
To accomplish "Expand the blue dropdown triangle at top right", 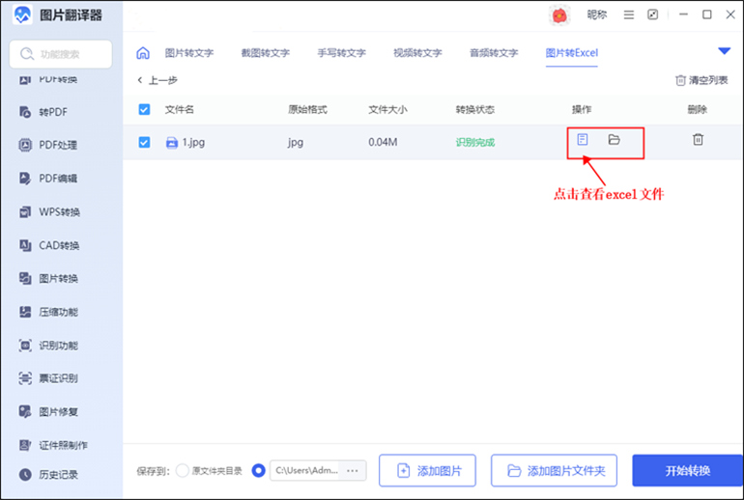I will (x=724, y=51).
